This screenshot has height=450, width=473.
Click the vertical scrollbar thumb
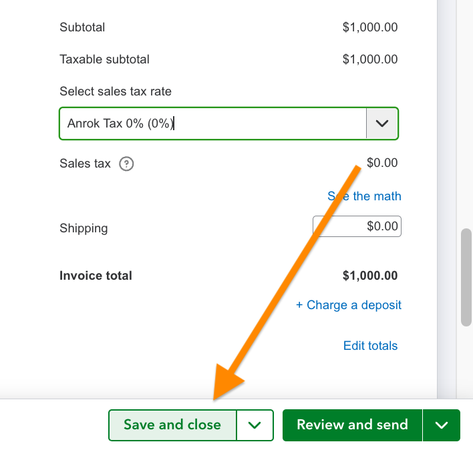click(x=466, y=276)
